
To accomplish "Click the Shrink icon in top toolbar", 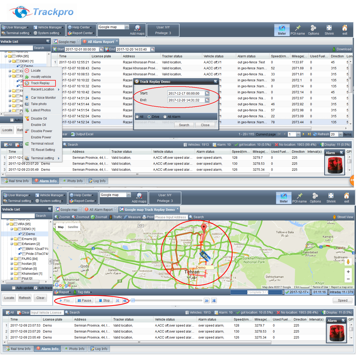I will click(x=329, y=28).
